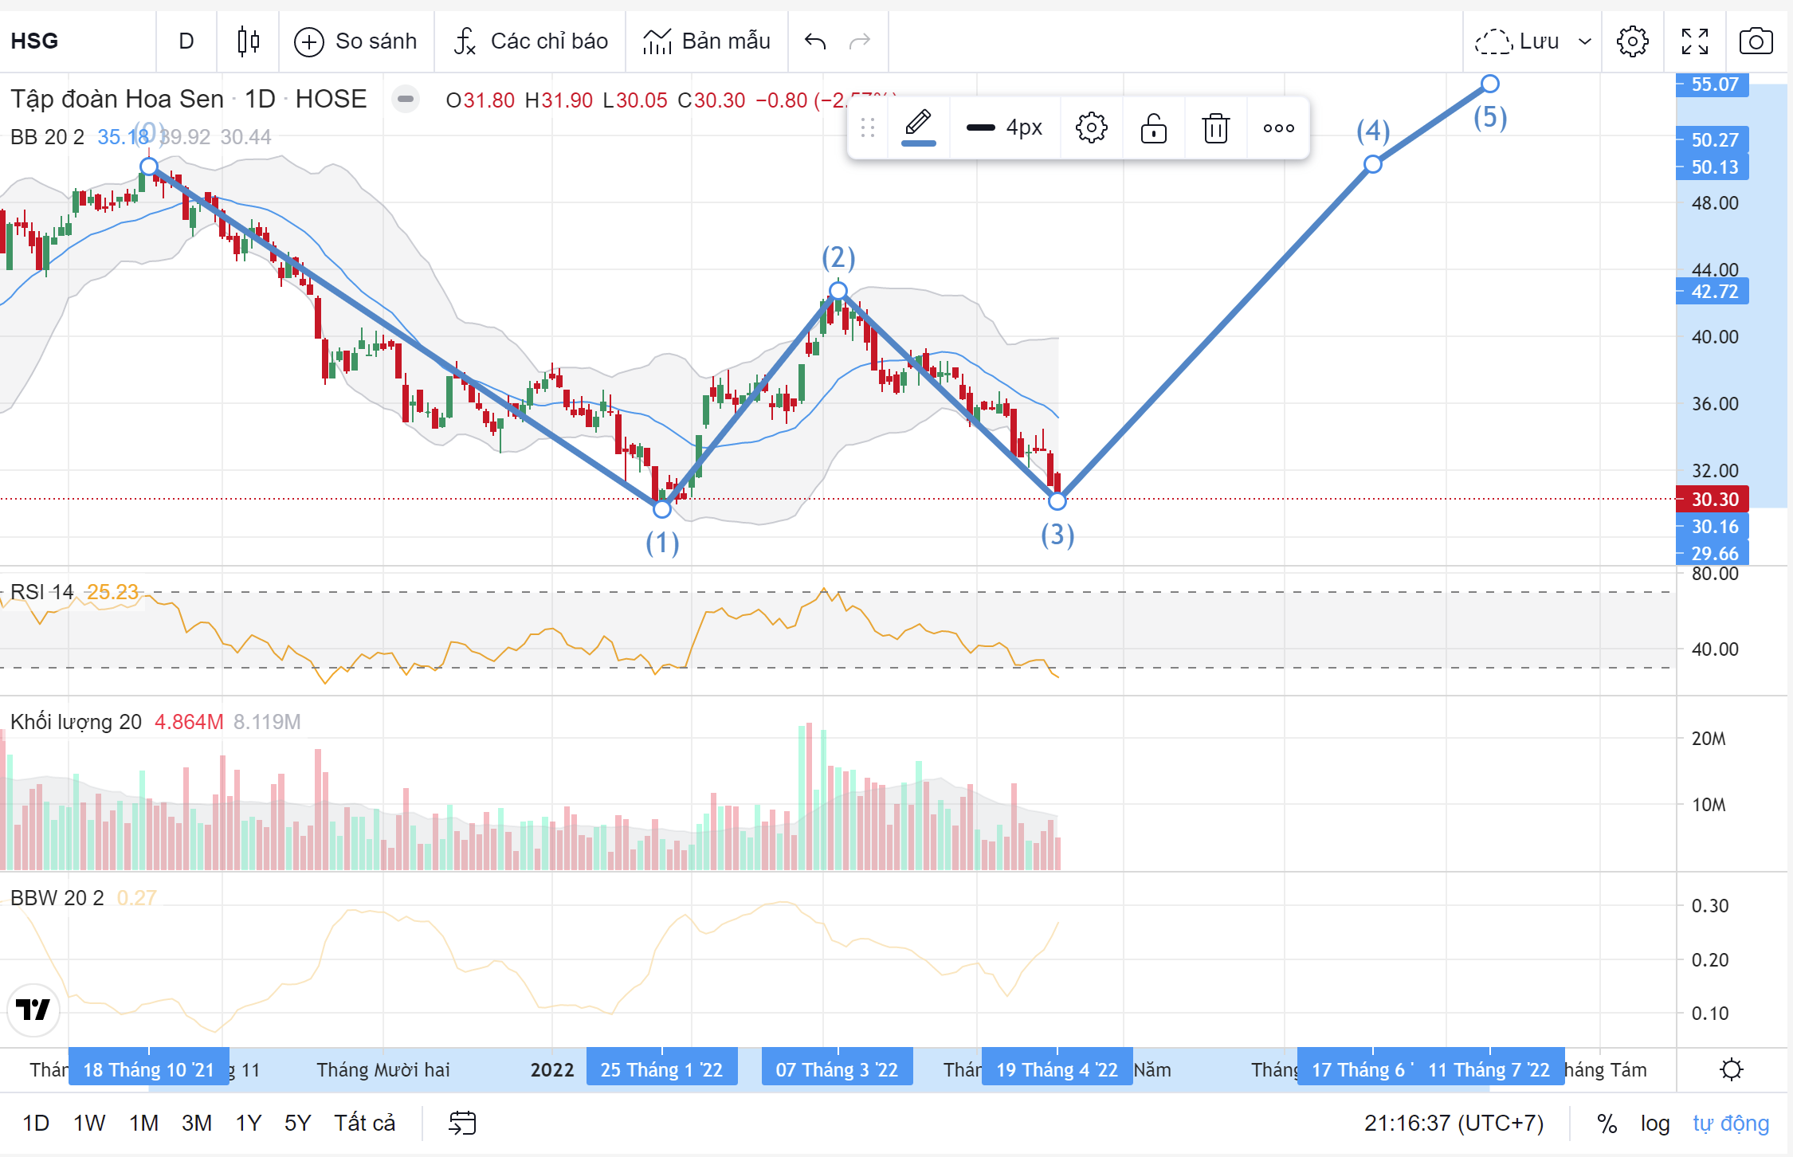Open the timezone menu at 21:16:37 (UTC+7)
The height and width of the screenshot is (1157, 1793).
coord(1454,1123)
